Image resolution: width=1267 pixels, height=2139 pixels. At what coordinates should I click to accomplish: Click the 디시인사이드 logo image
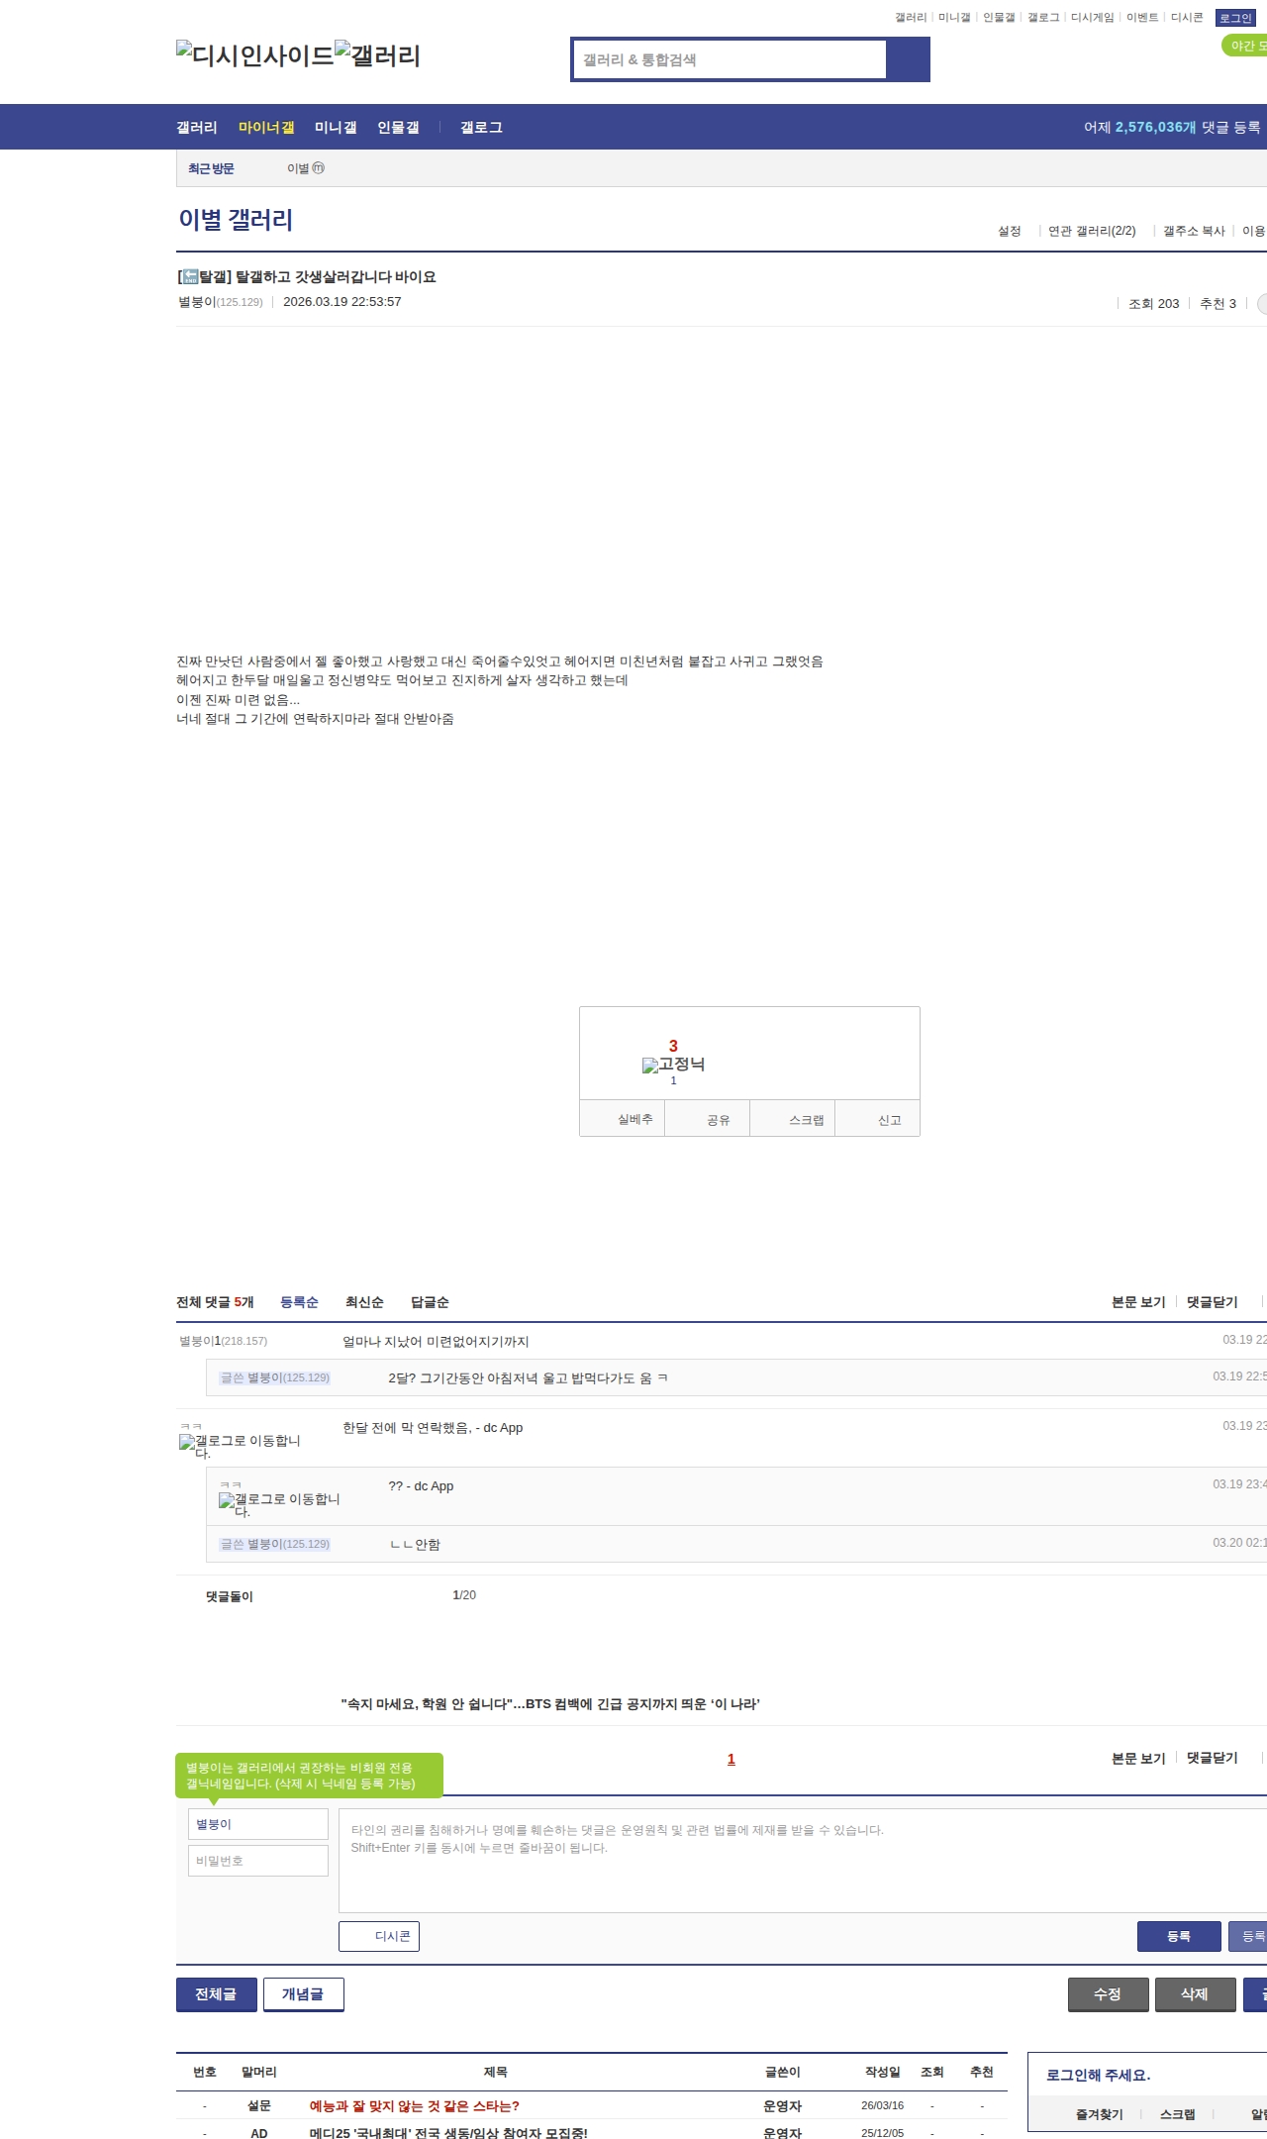click(x=254, y=55)
